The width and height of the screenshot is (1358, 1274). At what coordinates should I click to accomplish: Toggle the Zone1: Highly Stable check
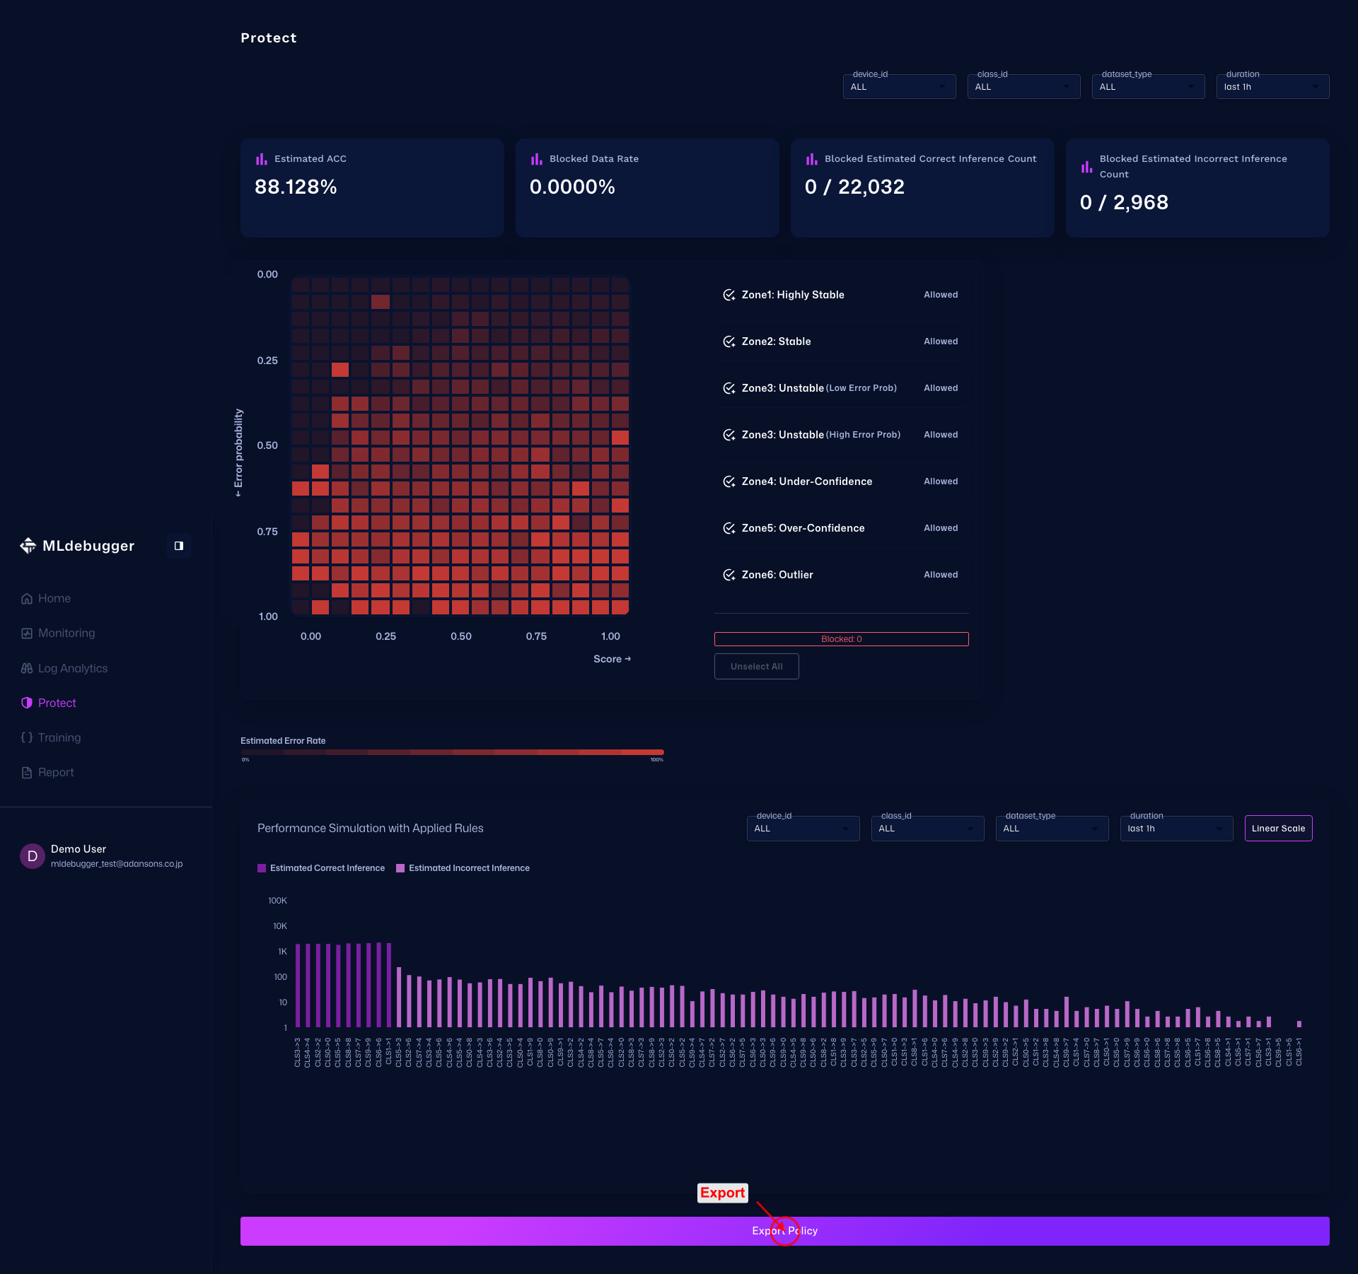click(729, 295)
